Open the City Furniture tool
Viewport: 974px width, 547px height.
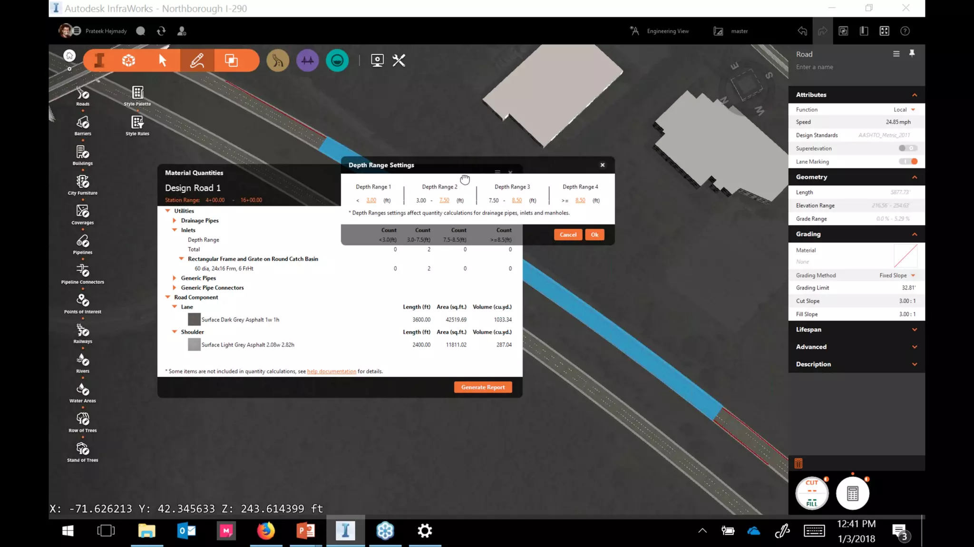[x=83, y=185]
